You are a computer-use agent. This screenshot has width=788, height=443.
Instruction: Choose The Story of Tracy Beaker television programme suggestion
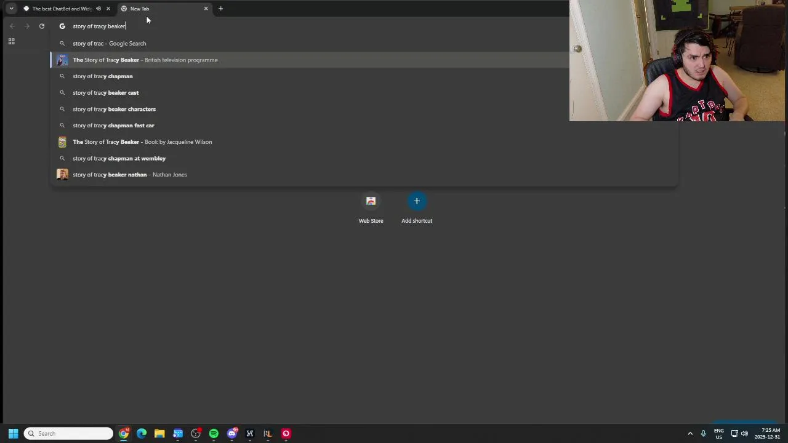(x=363, y=60)
